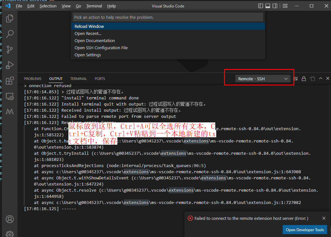The width and height of the screenshot is (331, 237).
Task: Choose Reload Window in the quick pick
Action: click(x=168, y=26)
